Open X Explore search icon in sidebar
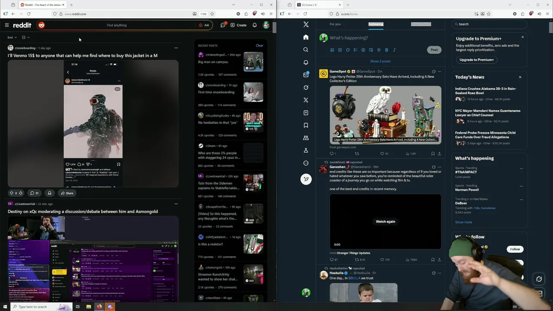 point(306,50)
